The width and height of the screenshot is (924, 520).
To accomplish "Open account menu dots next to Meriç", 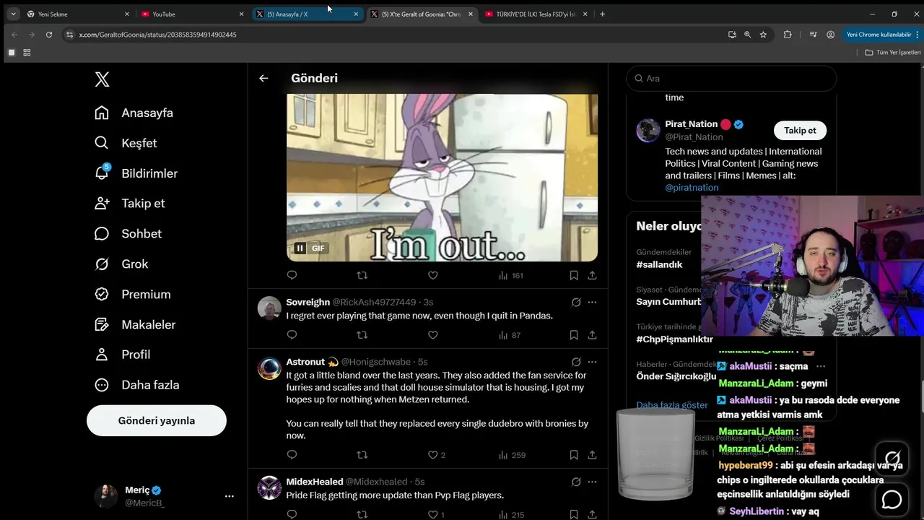I will tap(229, 496).
